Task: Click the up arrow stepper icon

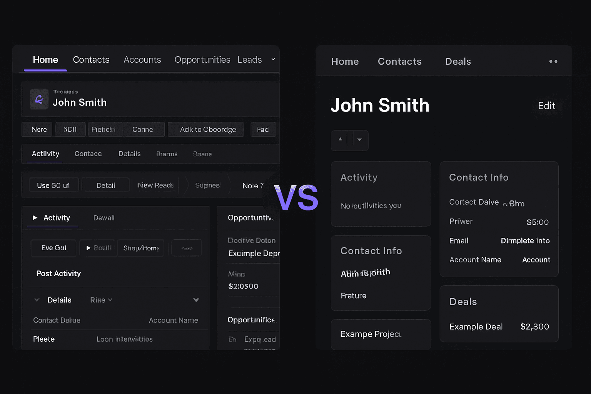Action: click(340, 140)
